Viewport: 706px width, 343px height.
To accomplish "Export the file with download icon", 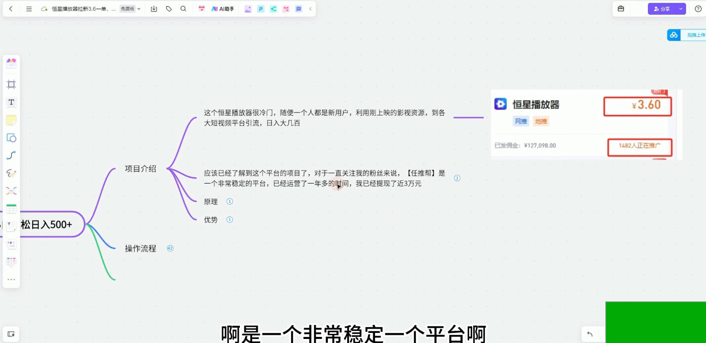I will (x=154, y=9).
